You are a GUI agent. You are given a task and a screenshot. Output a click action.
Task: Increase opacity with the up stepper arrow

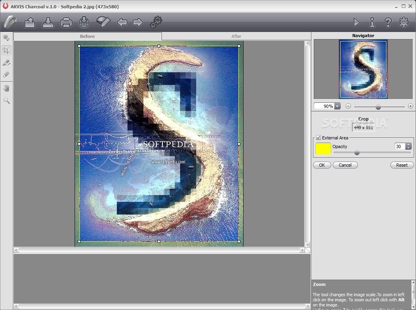[x=409, y=145]
